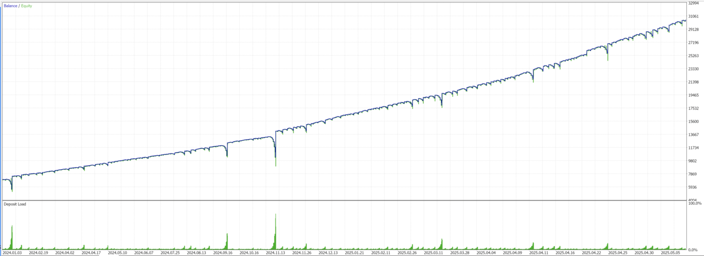
Task: Select the 2024.10.16 date label
Action: [x=249, y=253]
